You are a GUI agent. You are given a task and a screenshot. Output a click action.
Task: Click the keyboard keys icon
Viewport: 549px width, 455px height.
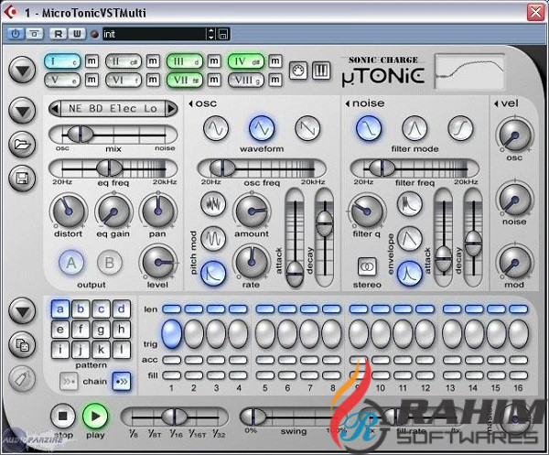point(321,70)
